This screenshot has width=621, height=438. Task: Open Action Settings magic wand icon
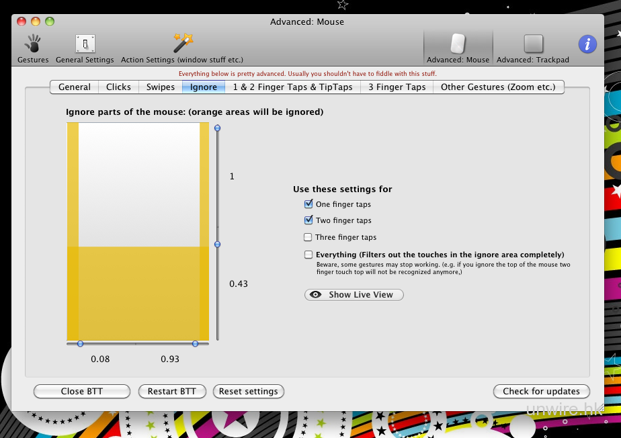(x=182, y=44)
